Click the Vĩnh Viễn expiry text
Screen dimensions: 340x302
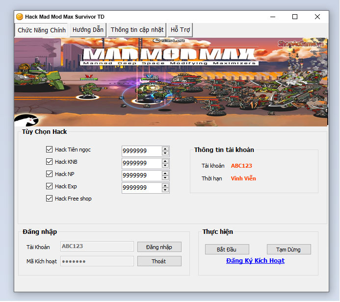(x=243, y=178)
